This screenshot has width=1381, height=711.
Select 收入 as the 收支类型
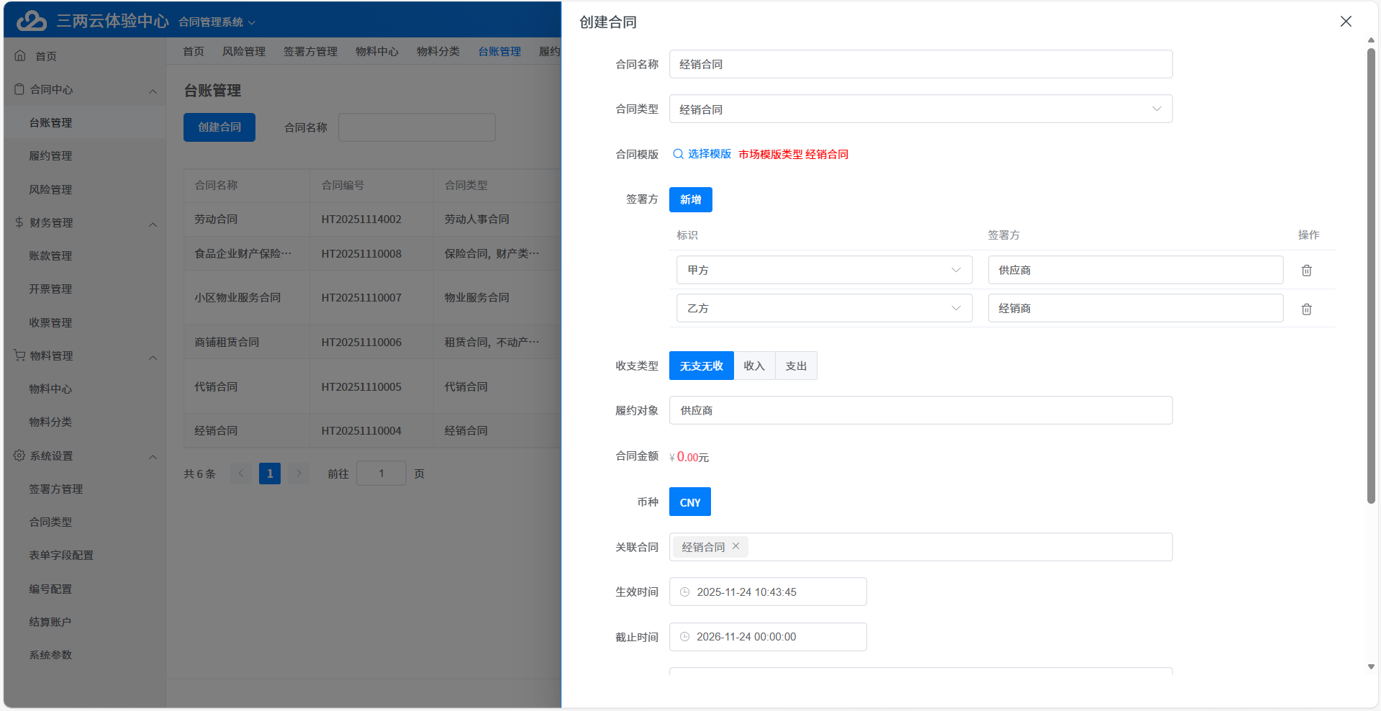[753, 366]
